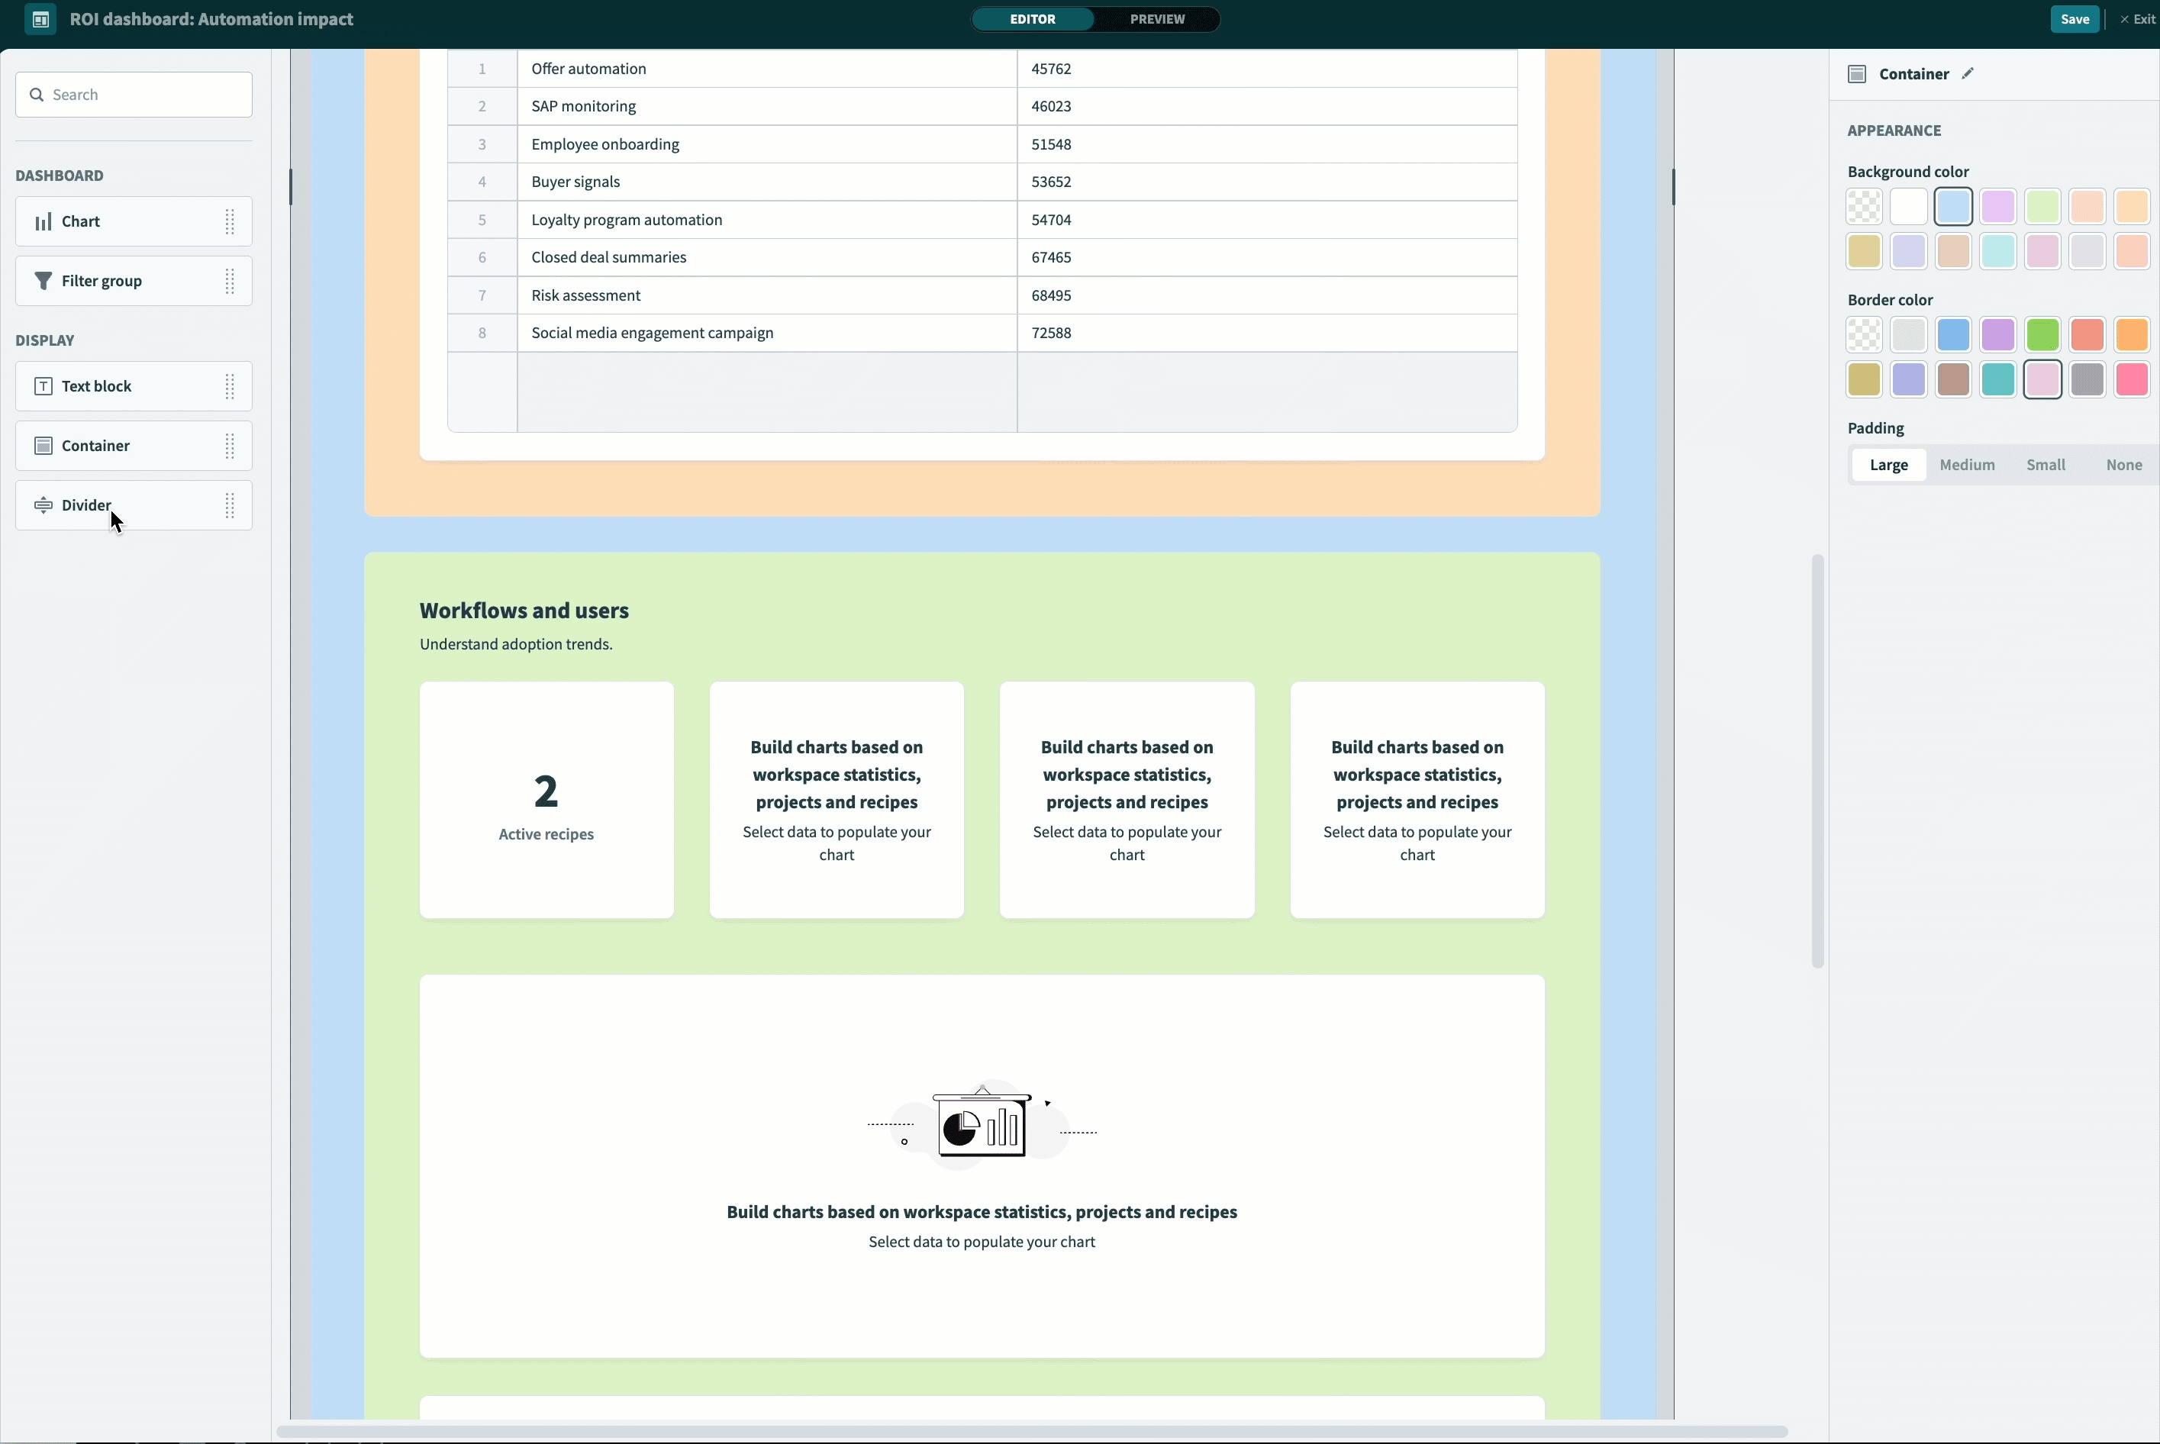The image size is (2160, 1444).
Task: Click the Filter group funnel icon
Action: click(44, 281)
